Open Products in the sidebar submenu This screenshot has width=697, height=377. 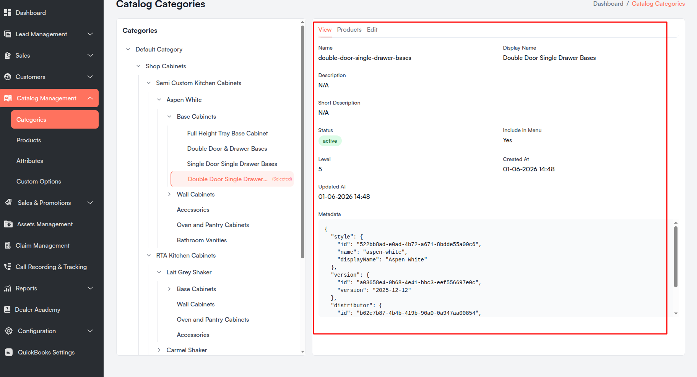click(x=29, y=140)
